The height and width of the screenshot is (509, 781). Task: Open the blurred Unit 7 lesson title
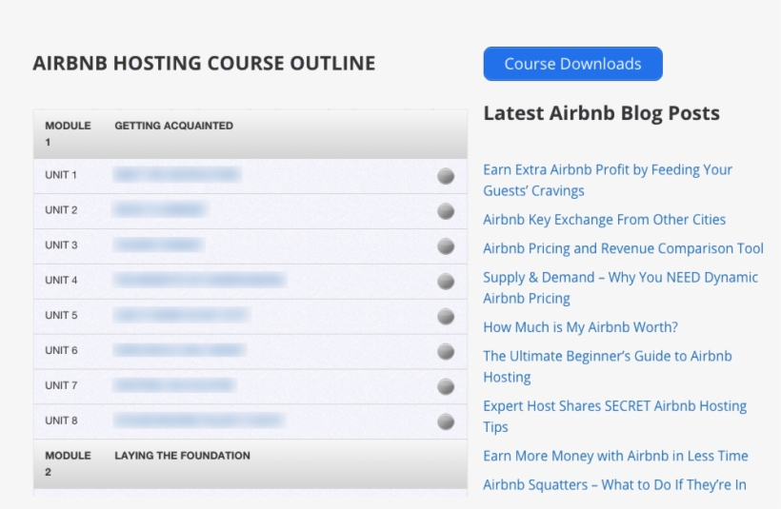[174, 384]
